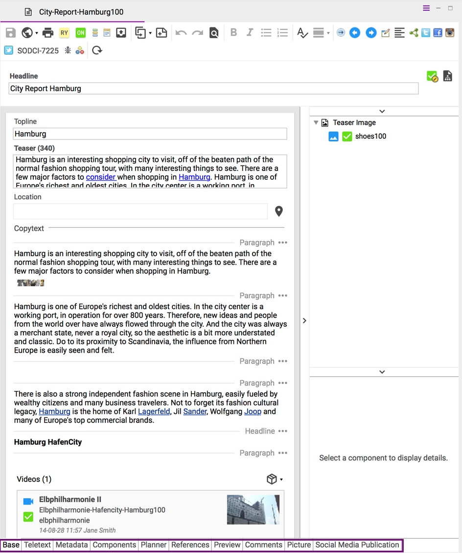Click the Save icon in toolbar
The width and height of the screenshot is (462, 553).
11,33
